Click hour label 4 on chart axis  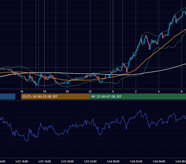coord(159,92)
